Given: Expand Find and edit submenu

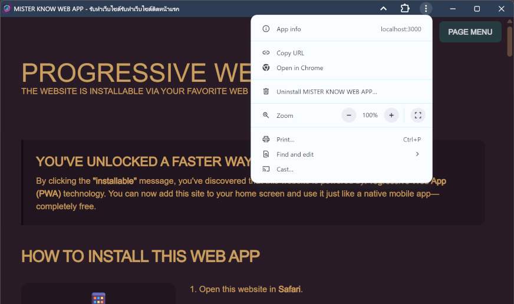Looking at the screenshot, I should 341,154.
